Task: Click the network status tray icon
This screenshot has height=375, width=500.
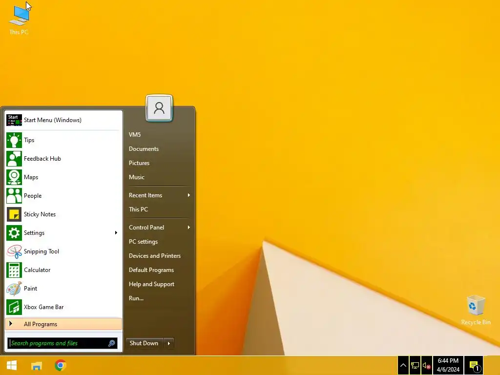Action: [415, 365]
